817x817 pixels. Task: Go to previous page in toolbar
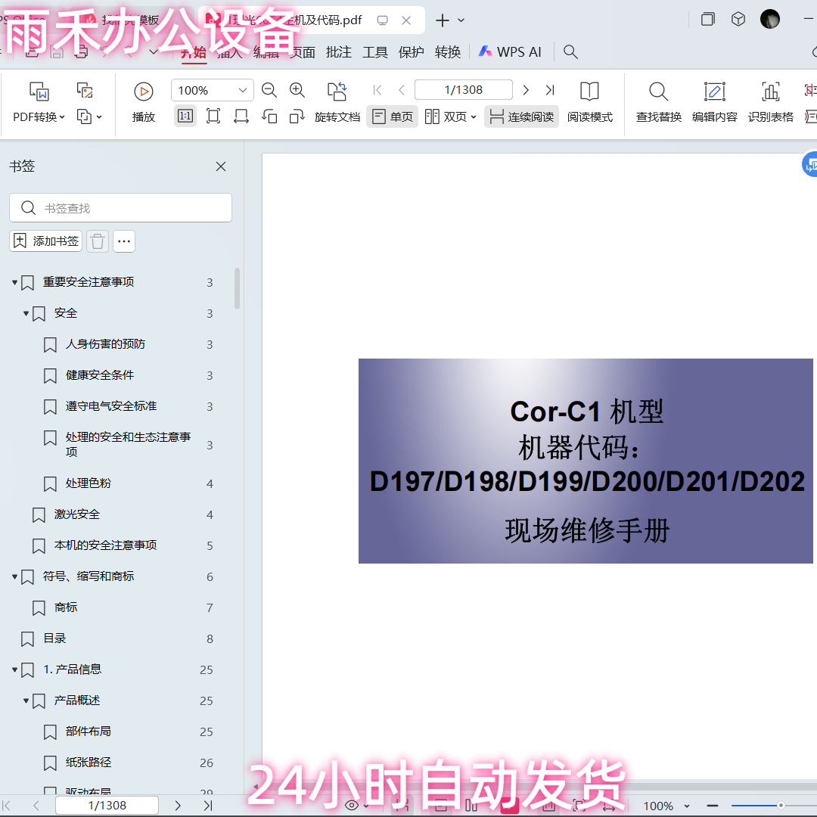point(402,90)
